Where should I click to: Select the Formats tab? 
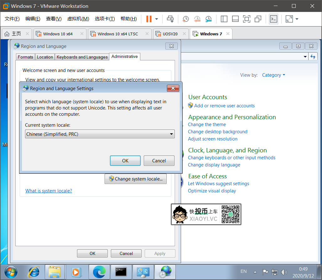point(25,57)
